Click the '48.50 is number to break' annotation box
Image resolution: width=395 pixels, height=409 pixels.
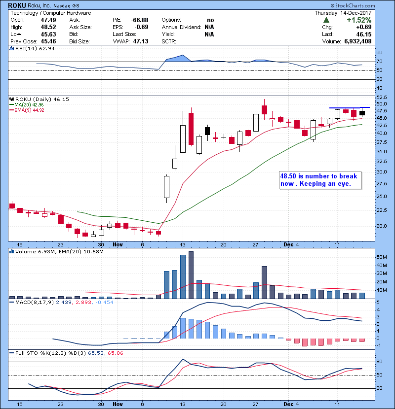click(x=320, y=180)
